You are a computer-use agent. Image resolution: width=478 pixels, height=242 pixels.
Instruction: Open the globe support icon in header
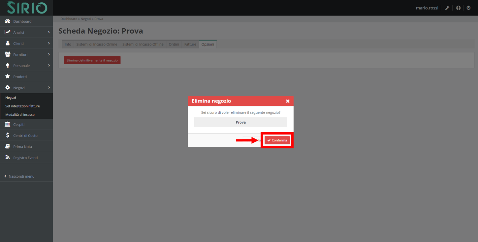pos(458,8)
